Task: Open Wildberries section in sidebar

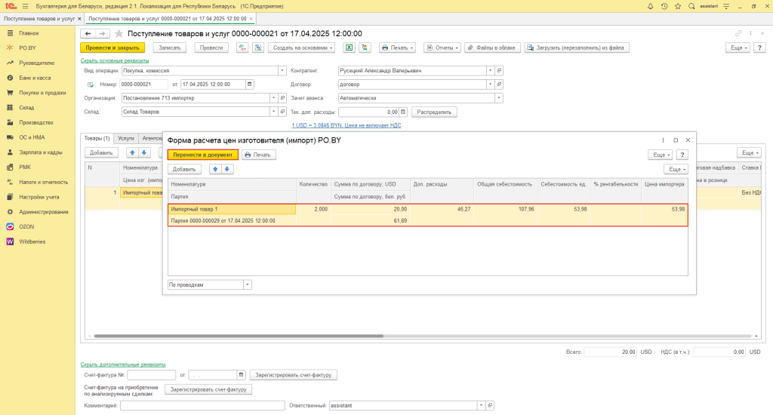Action: coord(32,241)
